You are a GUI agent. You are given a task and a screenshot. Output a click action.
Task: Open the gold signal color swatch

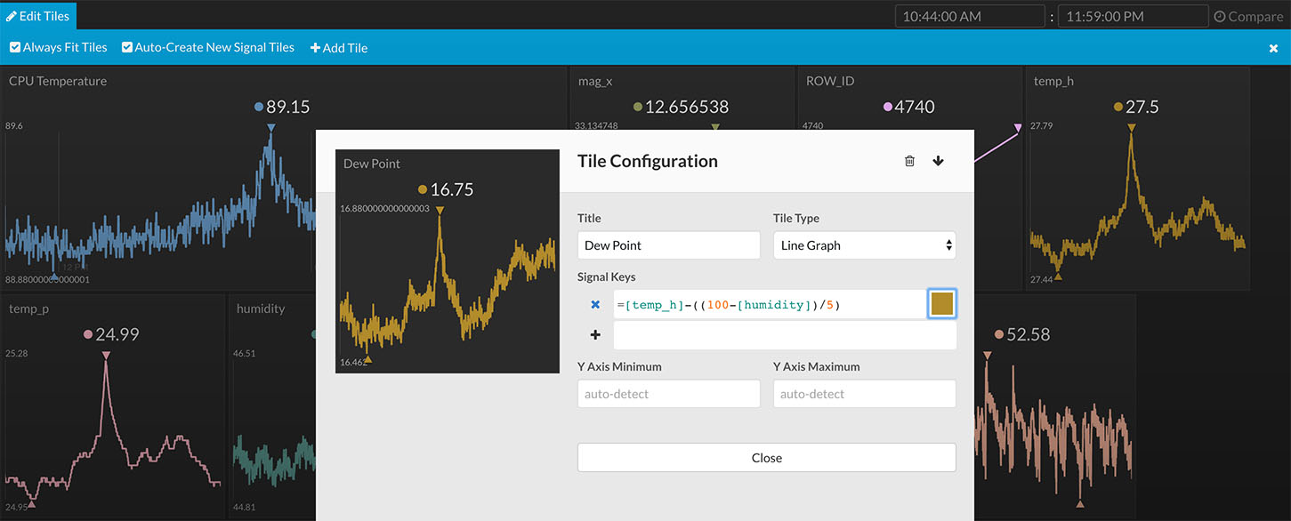pyautogui.click(x=941, y=304)
